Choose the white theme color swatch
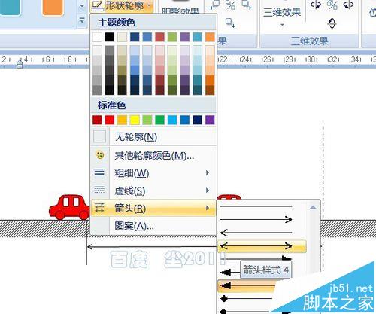376x314 pixels. click(x=97, y=37)
